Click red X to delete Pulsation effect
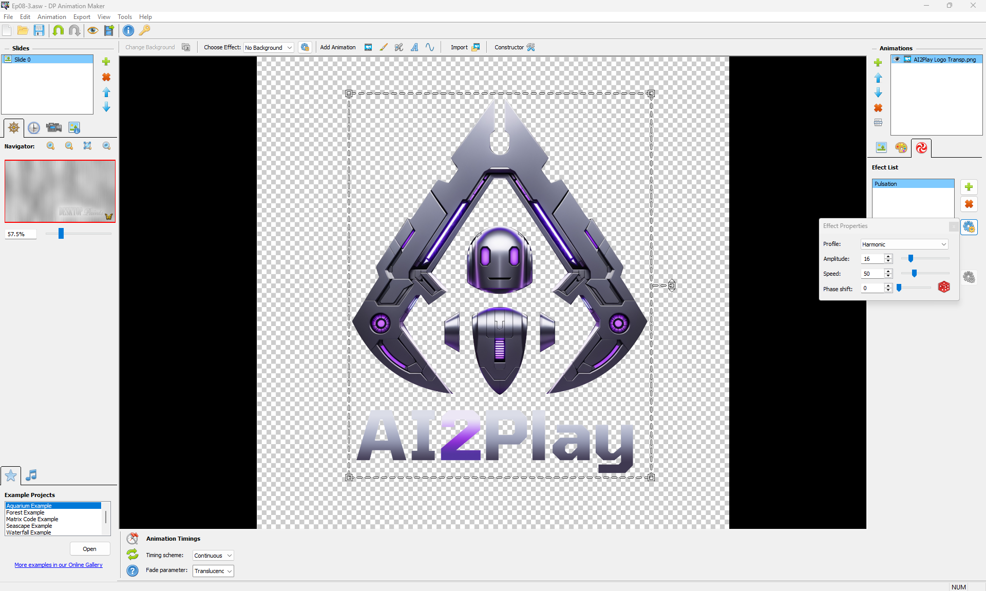 pyautogui.click(x=969, y=204)
